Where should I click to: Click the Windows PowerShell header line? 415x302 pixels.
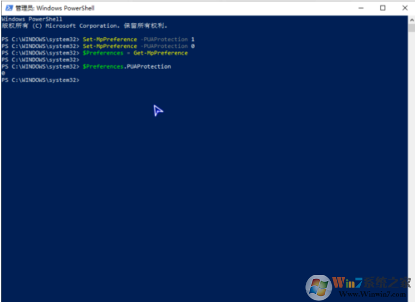32,19
